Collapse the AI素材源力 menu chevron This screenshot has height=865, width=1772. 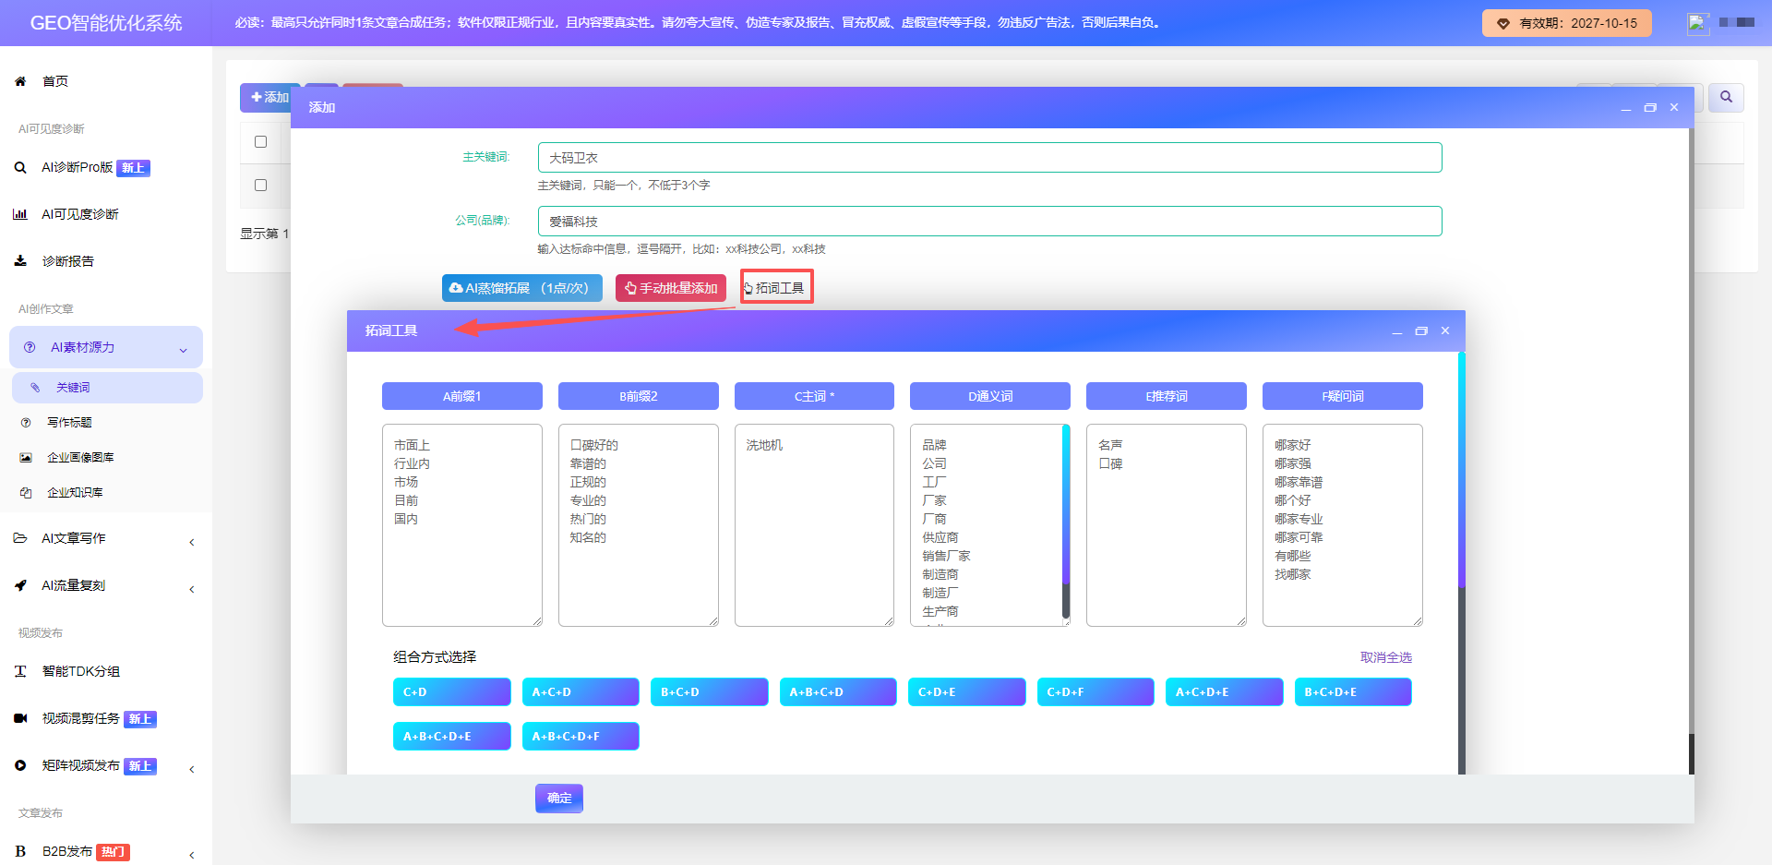coord(183,350)
